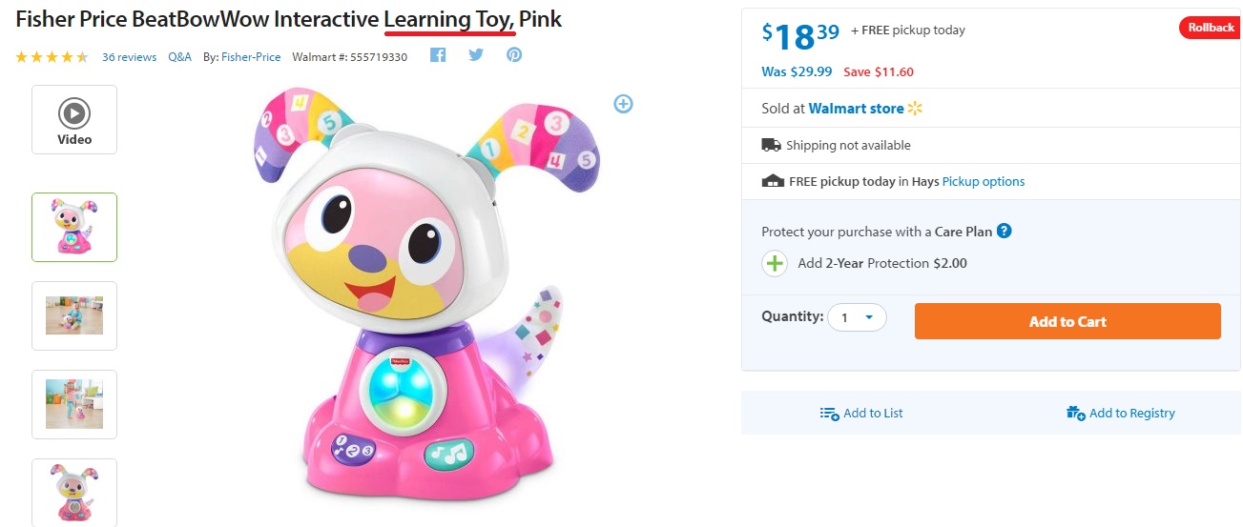Pin product with Pinterest icon

[x=514, y=55]
